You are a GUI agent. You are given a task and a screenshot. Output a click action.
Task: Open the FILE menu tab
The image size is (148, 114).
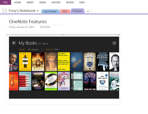click(5, 2)
